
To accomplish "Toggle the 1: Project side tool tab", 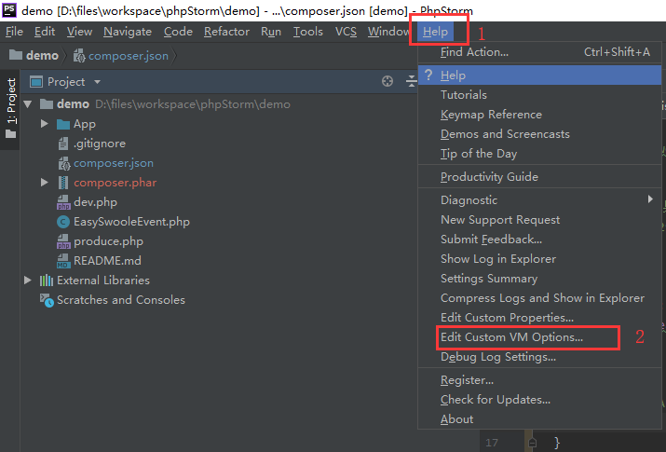I will 10,109.
